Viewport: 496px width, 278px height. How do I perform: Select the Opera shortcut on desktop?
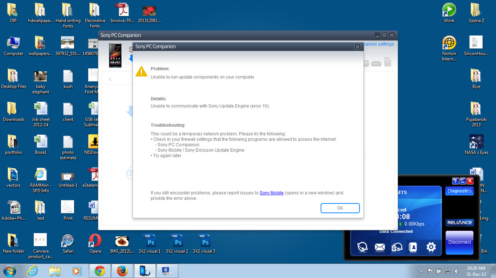95,244
